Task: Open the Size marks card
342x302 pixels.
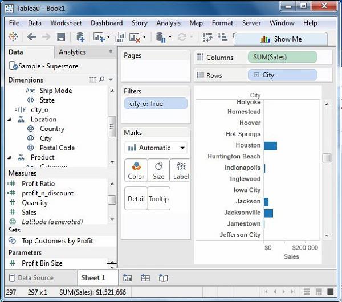Action: point(158,170)
